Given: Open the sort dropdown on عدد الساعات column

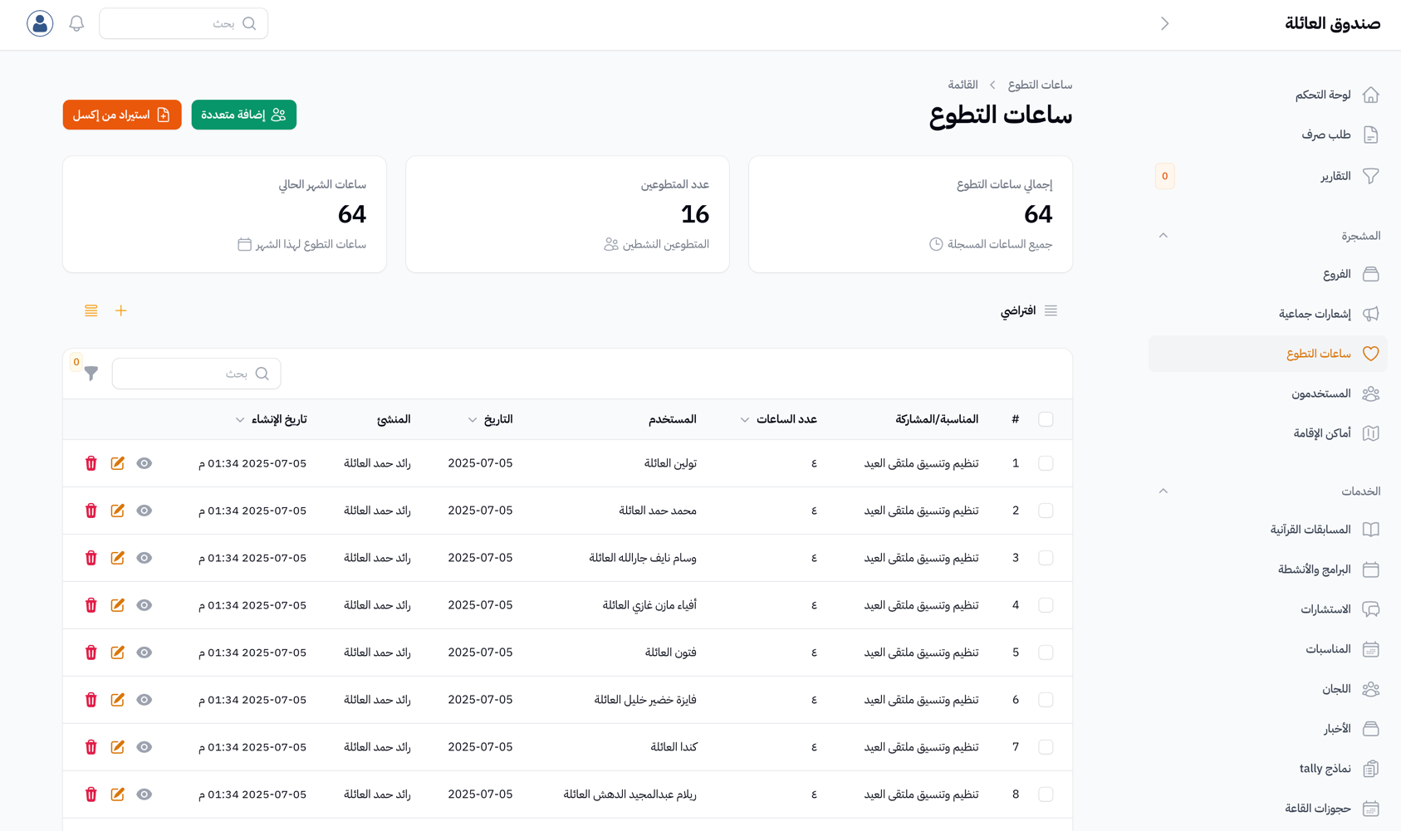Looking at the screenshot, I should 745,419.
